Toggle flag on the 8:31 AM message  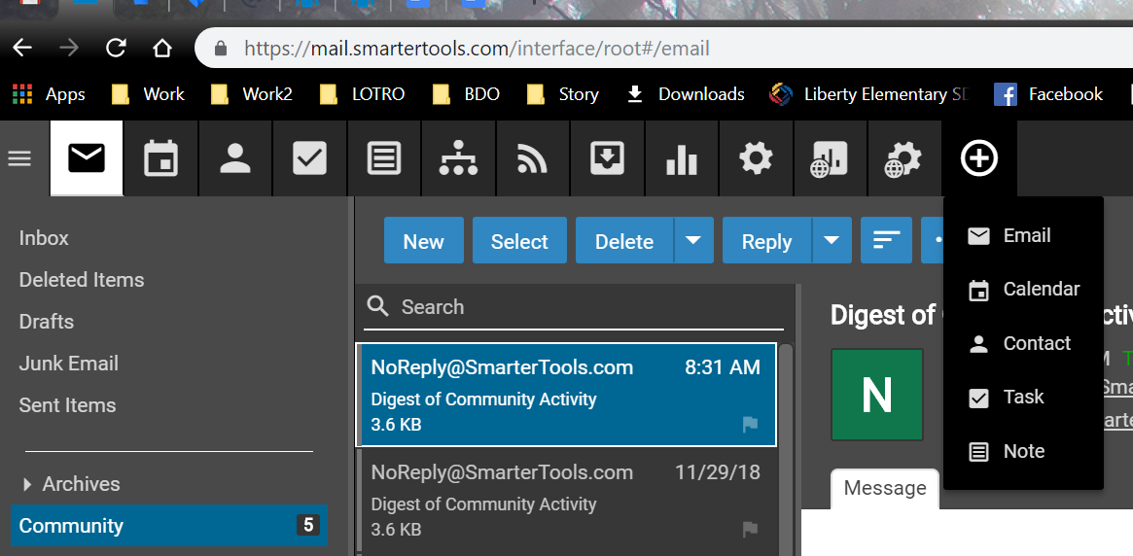click(750, 425)
